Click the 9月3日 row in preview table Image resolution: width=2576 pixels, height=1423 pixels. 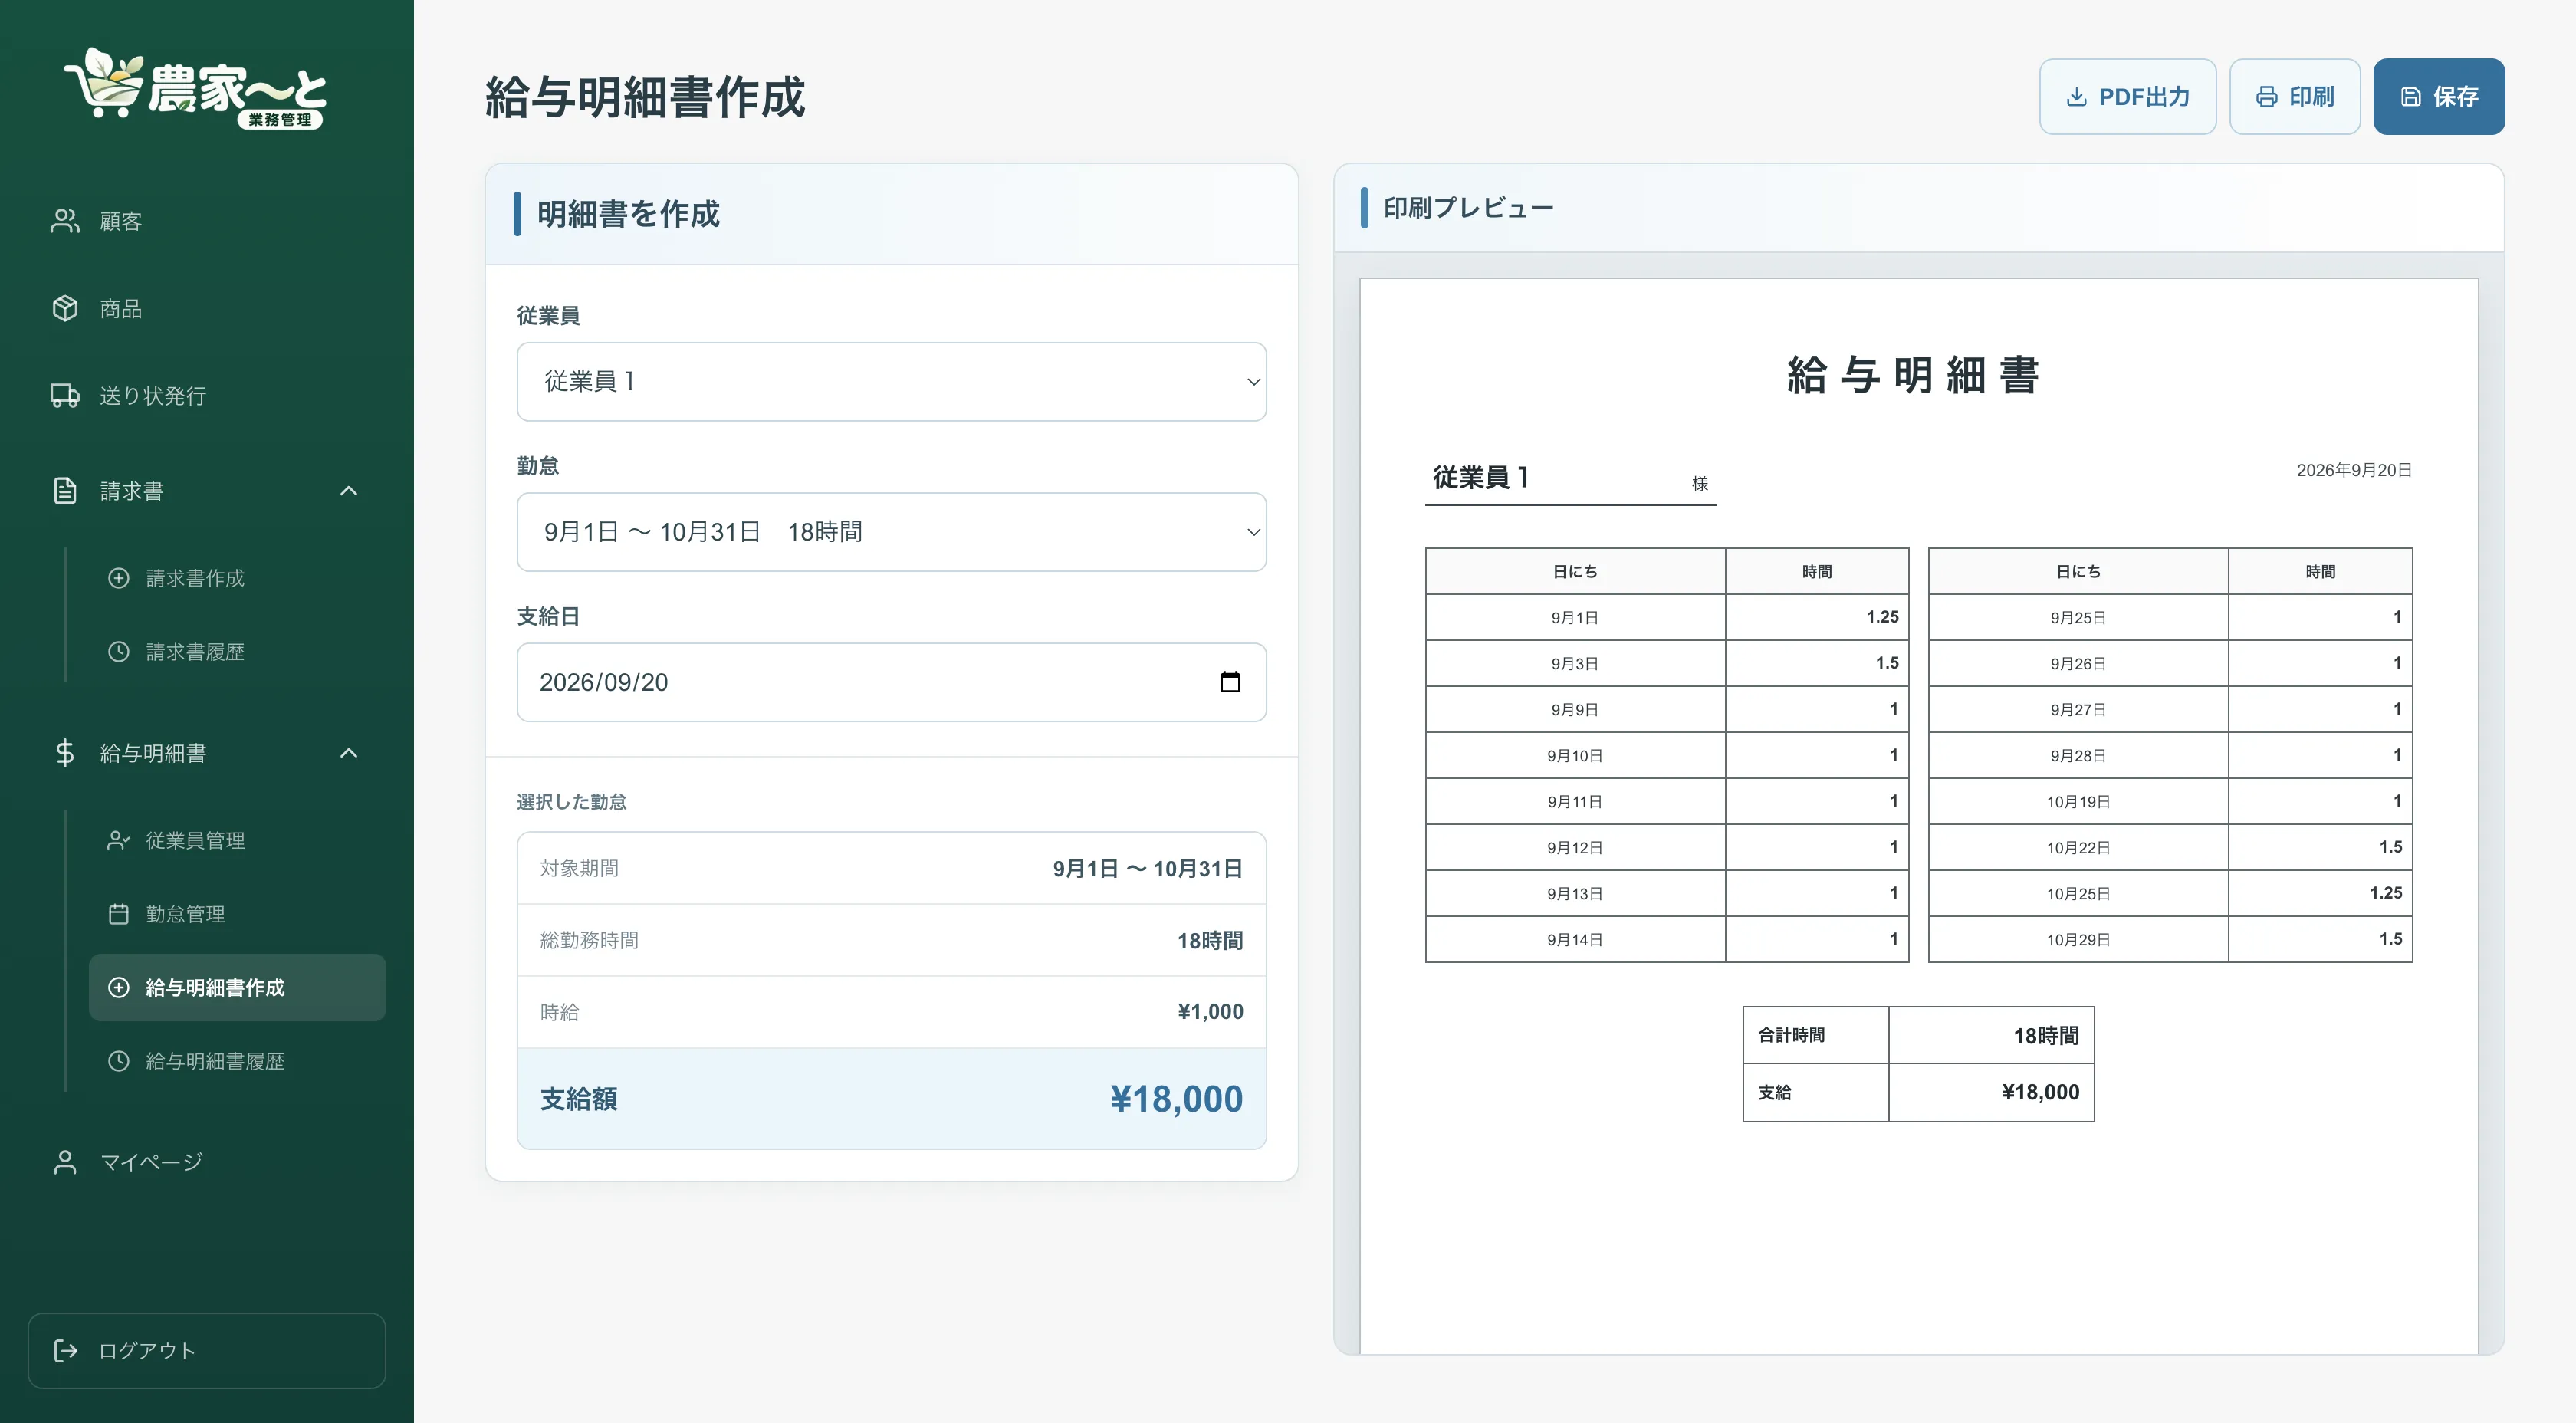1667,663
